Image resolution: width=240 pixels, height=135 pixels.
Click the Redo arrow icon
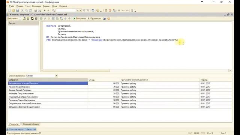pos(48,10)
